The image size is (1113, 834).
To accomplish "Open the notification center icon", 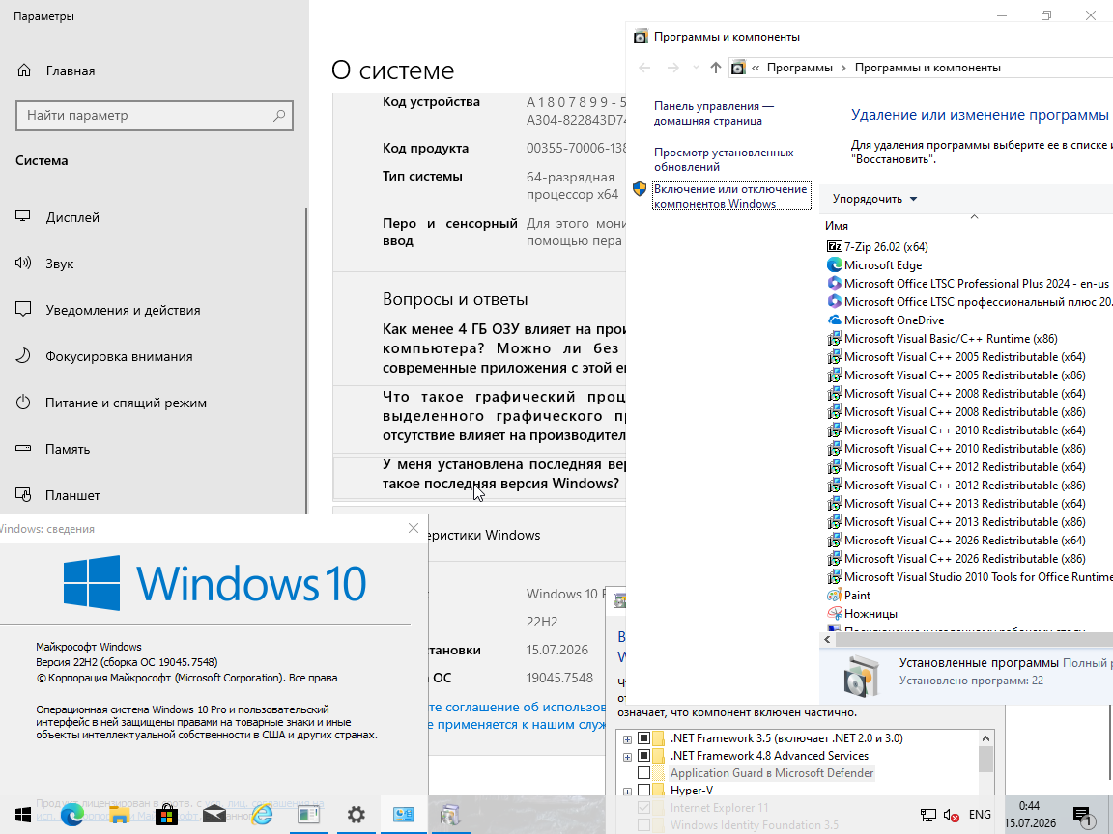I will point(1082,815).
